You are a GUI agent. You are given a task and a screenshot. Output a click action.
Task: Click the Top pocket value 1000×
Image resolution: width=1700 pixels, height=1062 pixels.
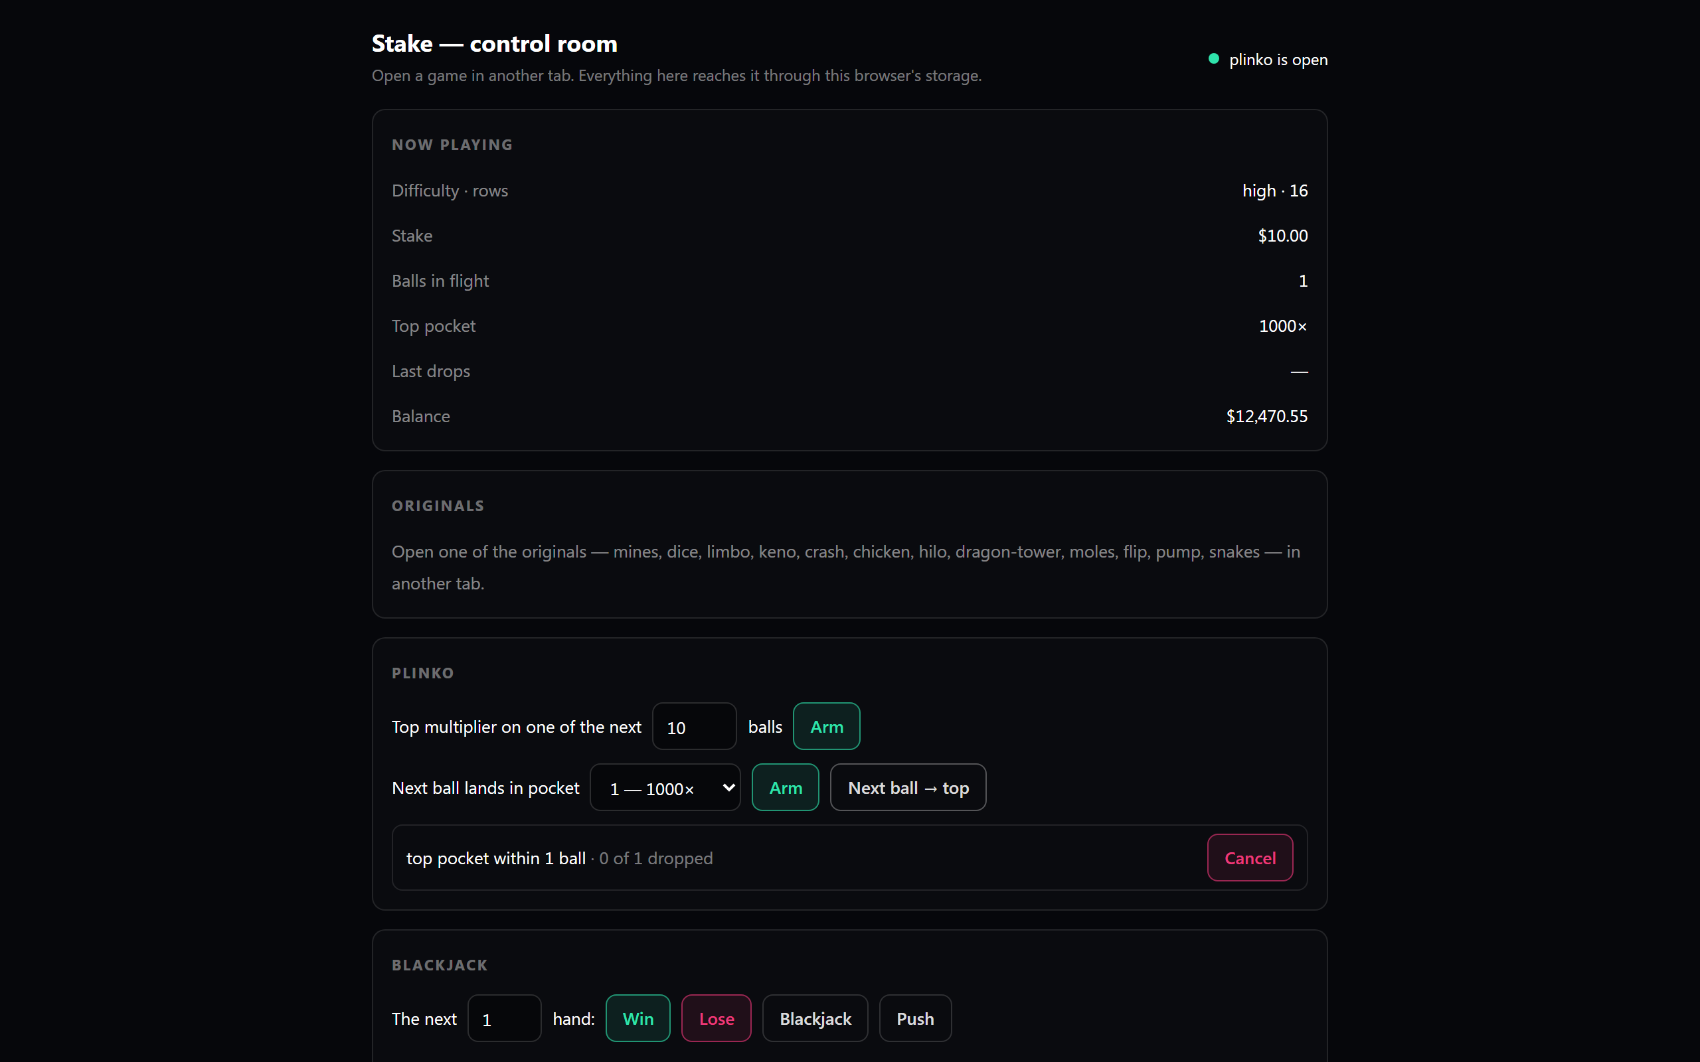point(1283,326)
